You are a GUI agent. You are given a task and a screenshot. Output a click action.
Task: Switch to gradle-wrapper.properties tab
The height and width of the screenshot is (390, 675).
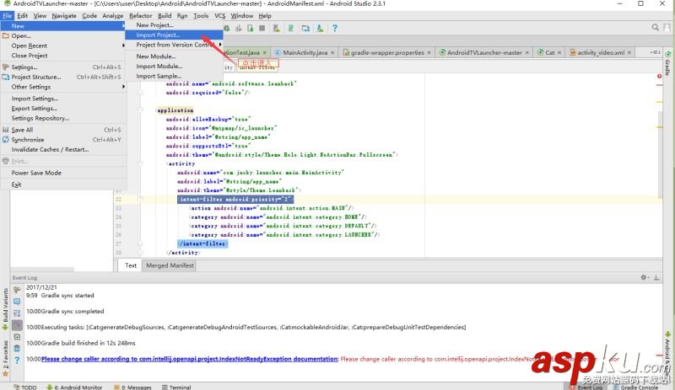pyautogui.click(x=387, y=52)
